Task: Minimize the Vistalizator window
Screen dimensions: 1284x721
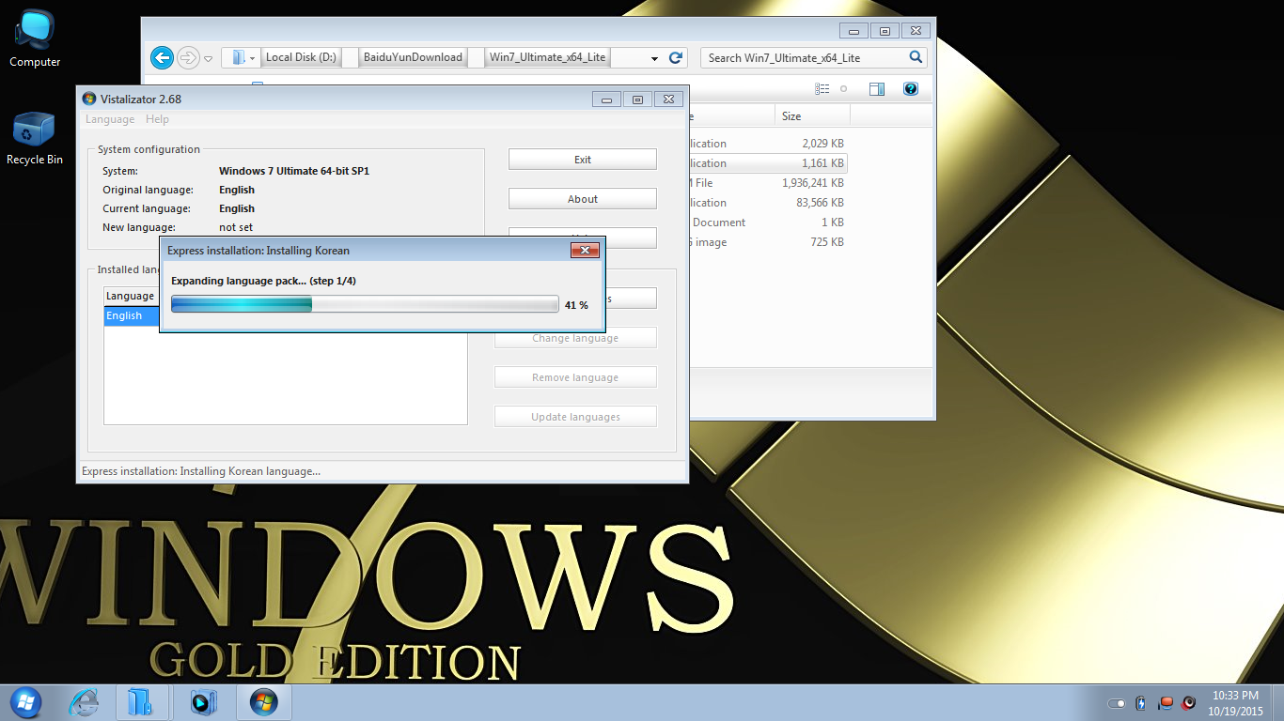Action: (x=606, y=99)
